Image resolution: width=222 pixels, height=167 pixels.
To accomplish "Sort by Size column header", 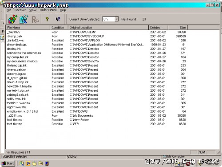I will (x=178, y=28).
